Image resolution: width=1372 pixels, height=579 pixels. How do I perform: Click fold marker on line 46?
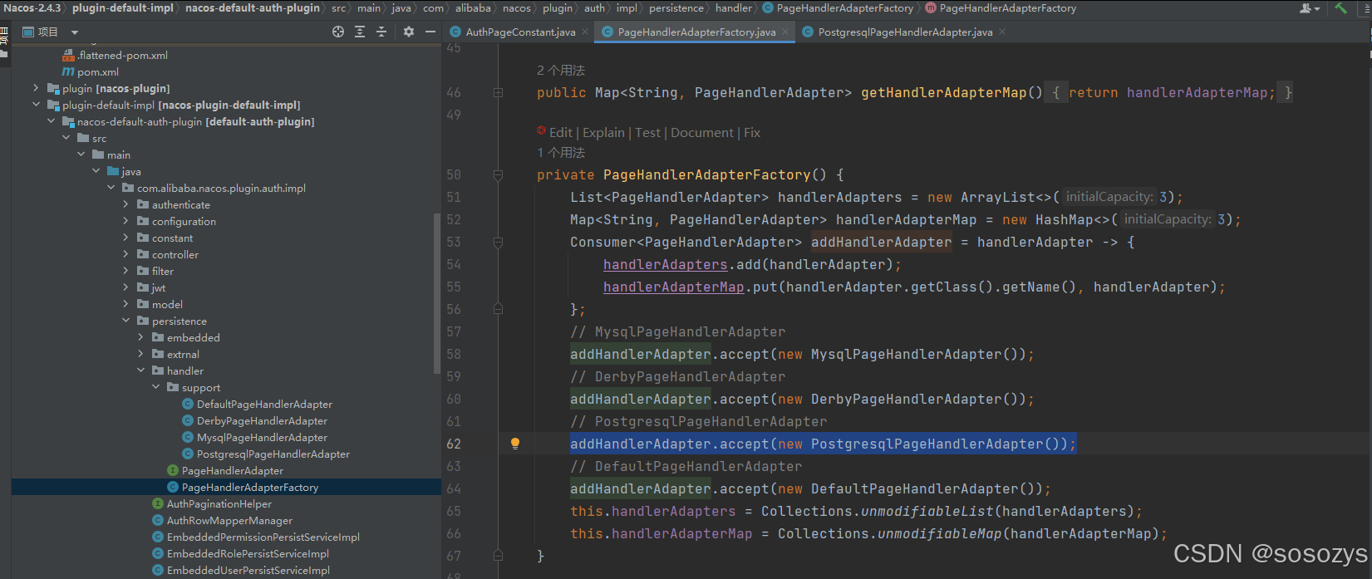click(x=498, y=92)
